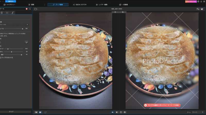This screenshot has width=206, height=115.
Task: Open the 調整 (Adjust) tab
Action: (x=31, y=5)
